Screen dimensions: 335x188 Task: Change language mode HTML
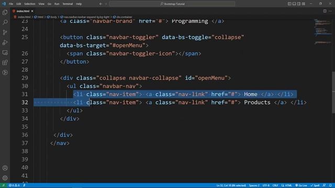(x=286, y=185)
